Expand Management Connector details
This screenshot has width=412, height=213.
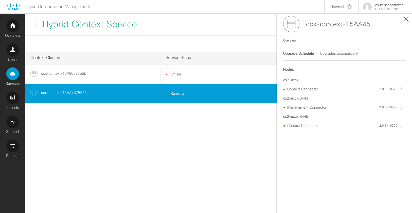click(401, 108)
